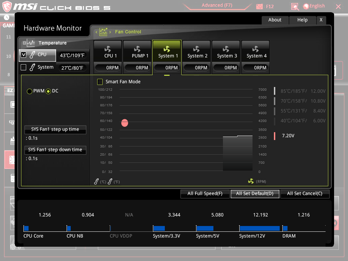The width and height of the screenshot is (348, 261).
Task: Click the thermometer icon in the System row
Action: 32,67
